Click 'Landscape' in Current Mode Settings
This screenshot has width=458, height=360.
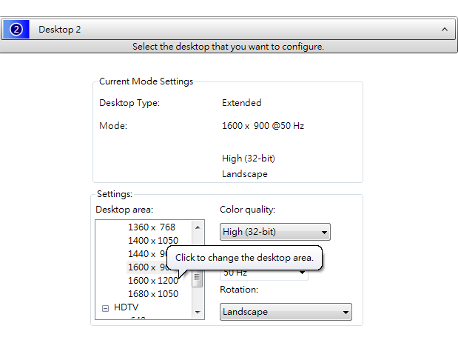coord(244,174)
